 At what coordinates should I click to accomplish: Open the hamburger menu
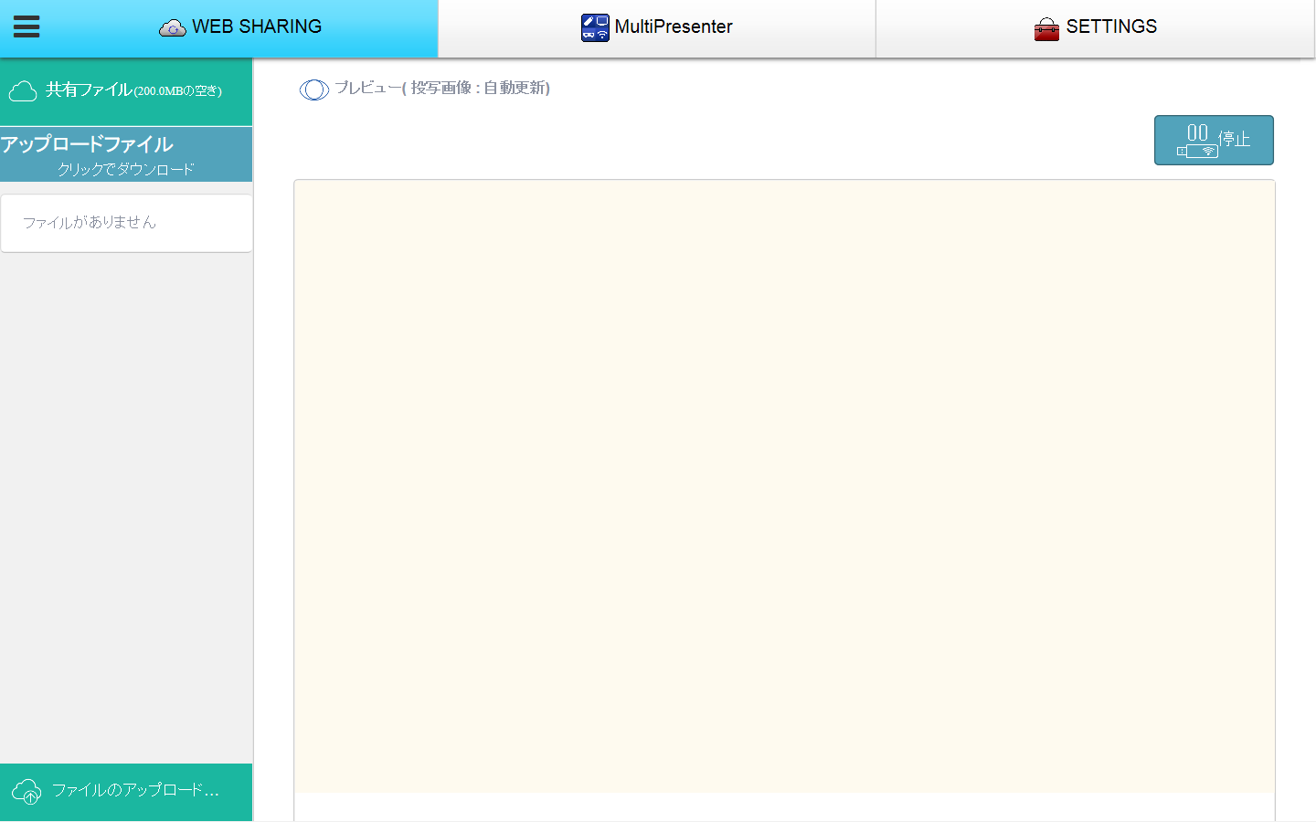[27, 26]
